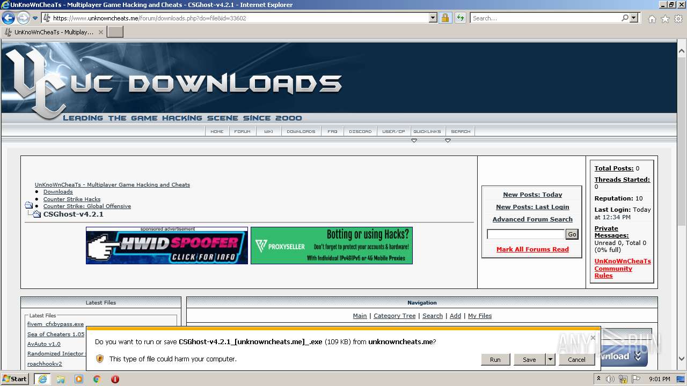Click the browser Back arrow button
Image resolution: width=687 pixels, height=386 pixels.
coord(9,18)
